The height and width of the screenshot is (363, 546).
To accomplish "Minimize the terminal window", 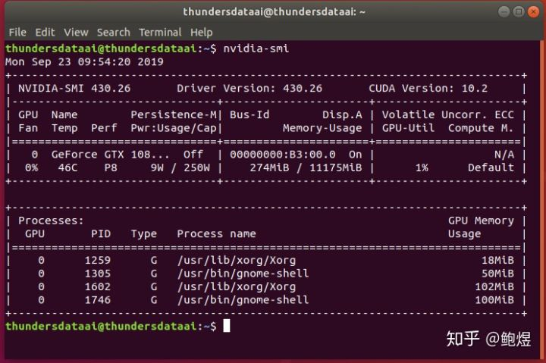I will [504, 12].
